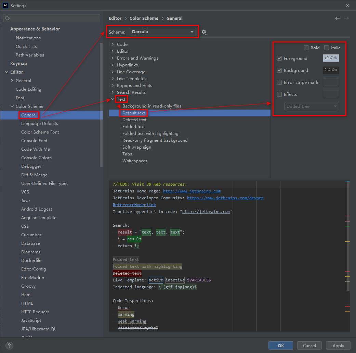Select Read-only fragment background item
The width and height of the screenshot is (356, 353).
click(x=155, y=140)
